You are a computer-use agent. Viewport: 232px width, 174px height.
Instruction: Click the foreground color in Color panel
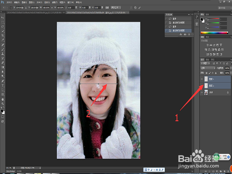[202, 19]
